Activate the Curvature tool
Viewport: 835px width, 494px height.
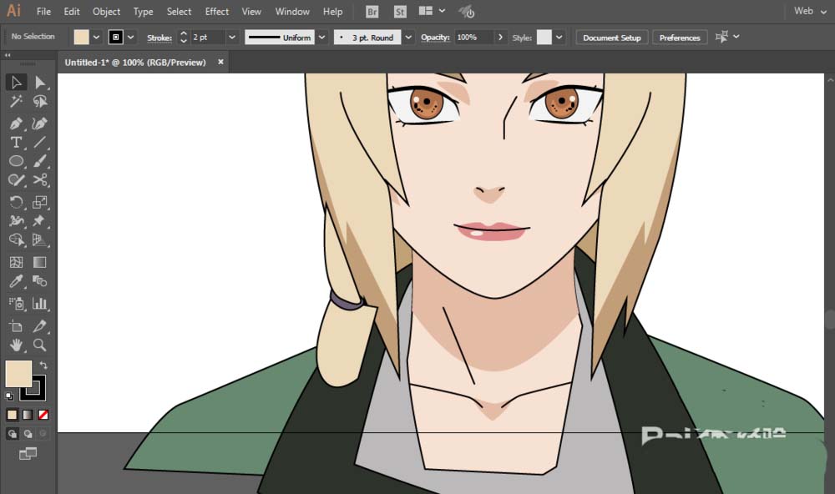pos(40,123)
